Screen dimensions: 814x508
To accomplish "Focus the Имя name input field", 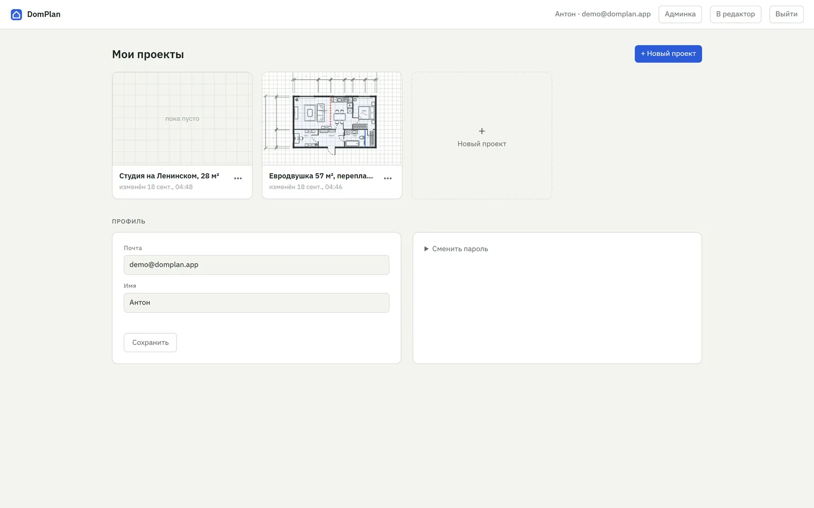I will point(256,303).
